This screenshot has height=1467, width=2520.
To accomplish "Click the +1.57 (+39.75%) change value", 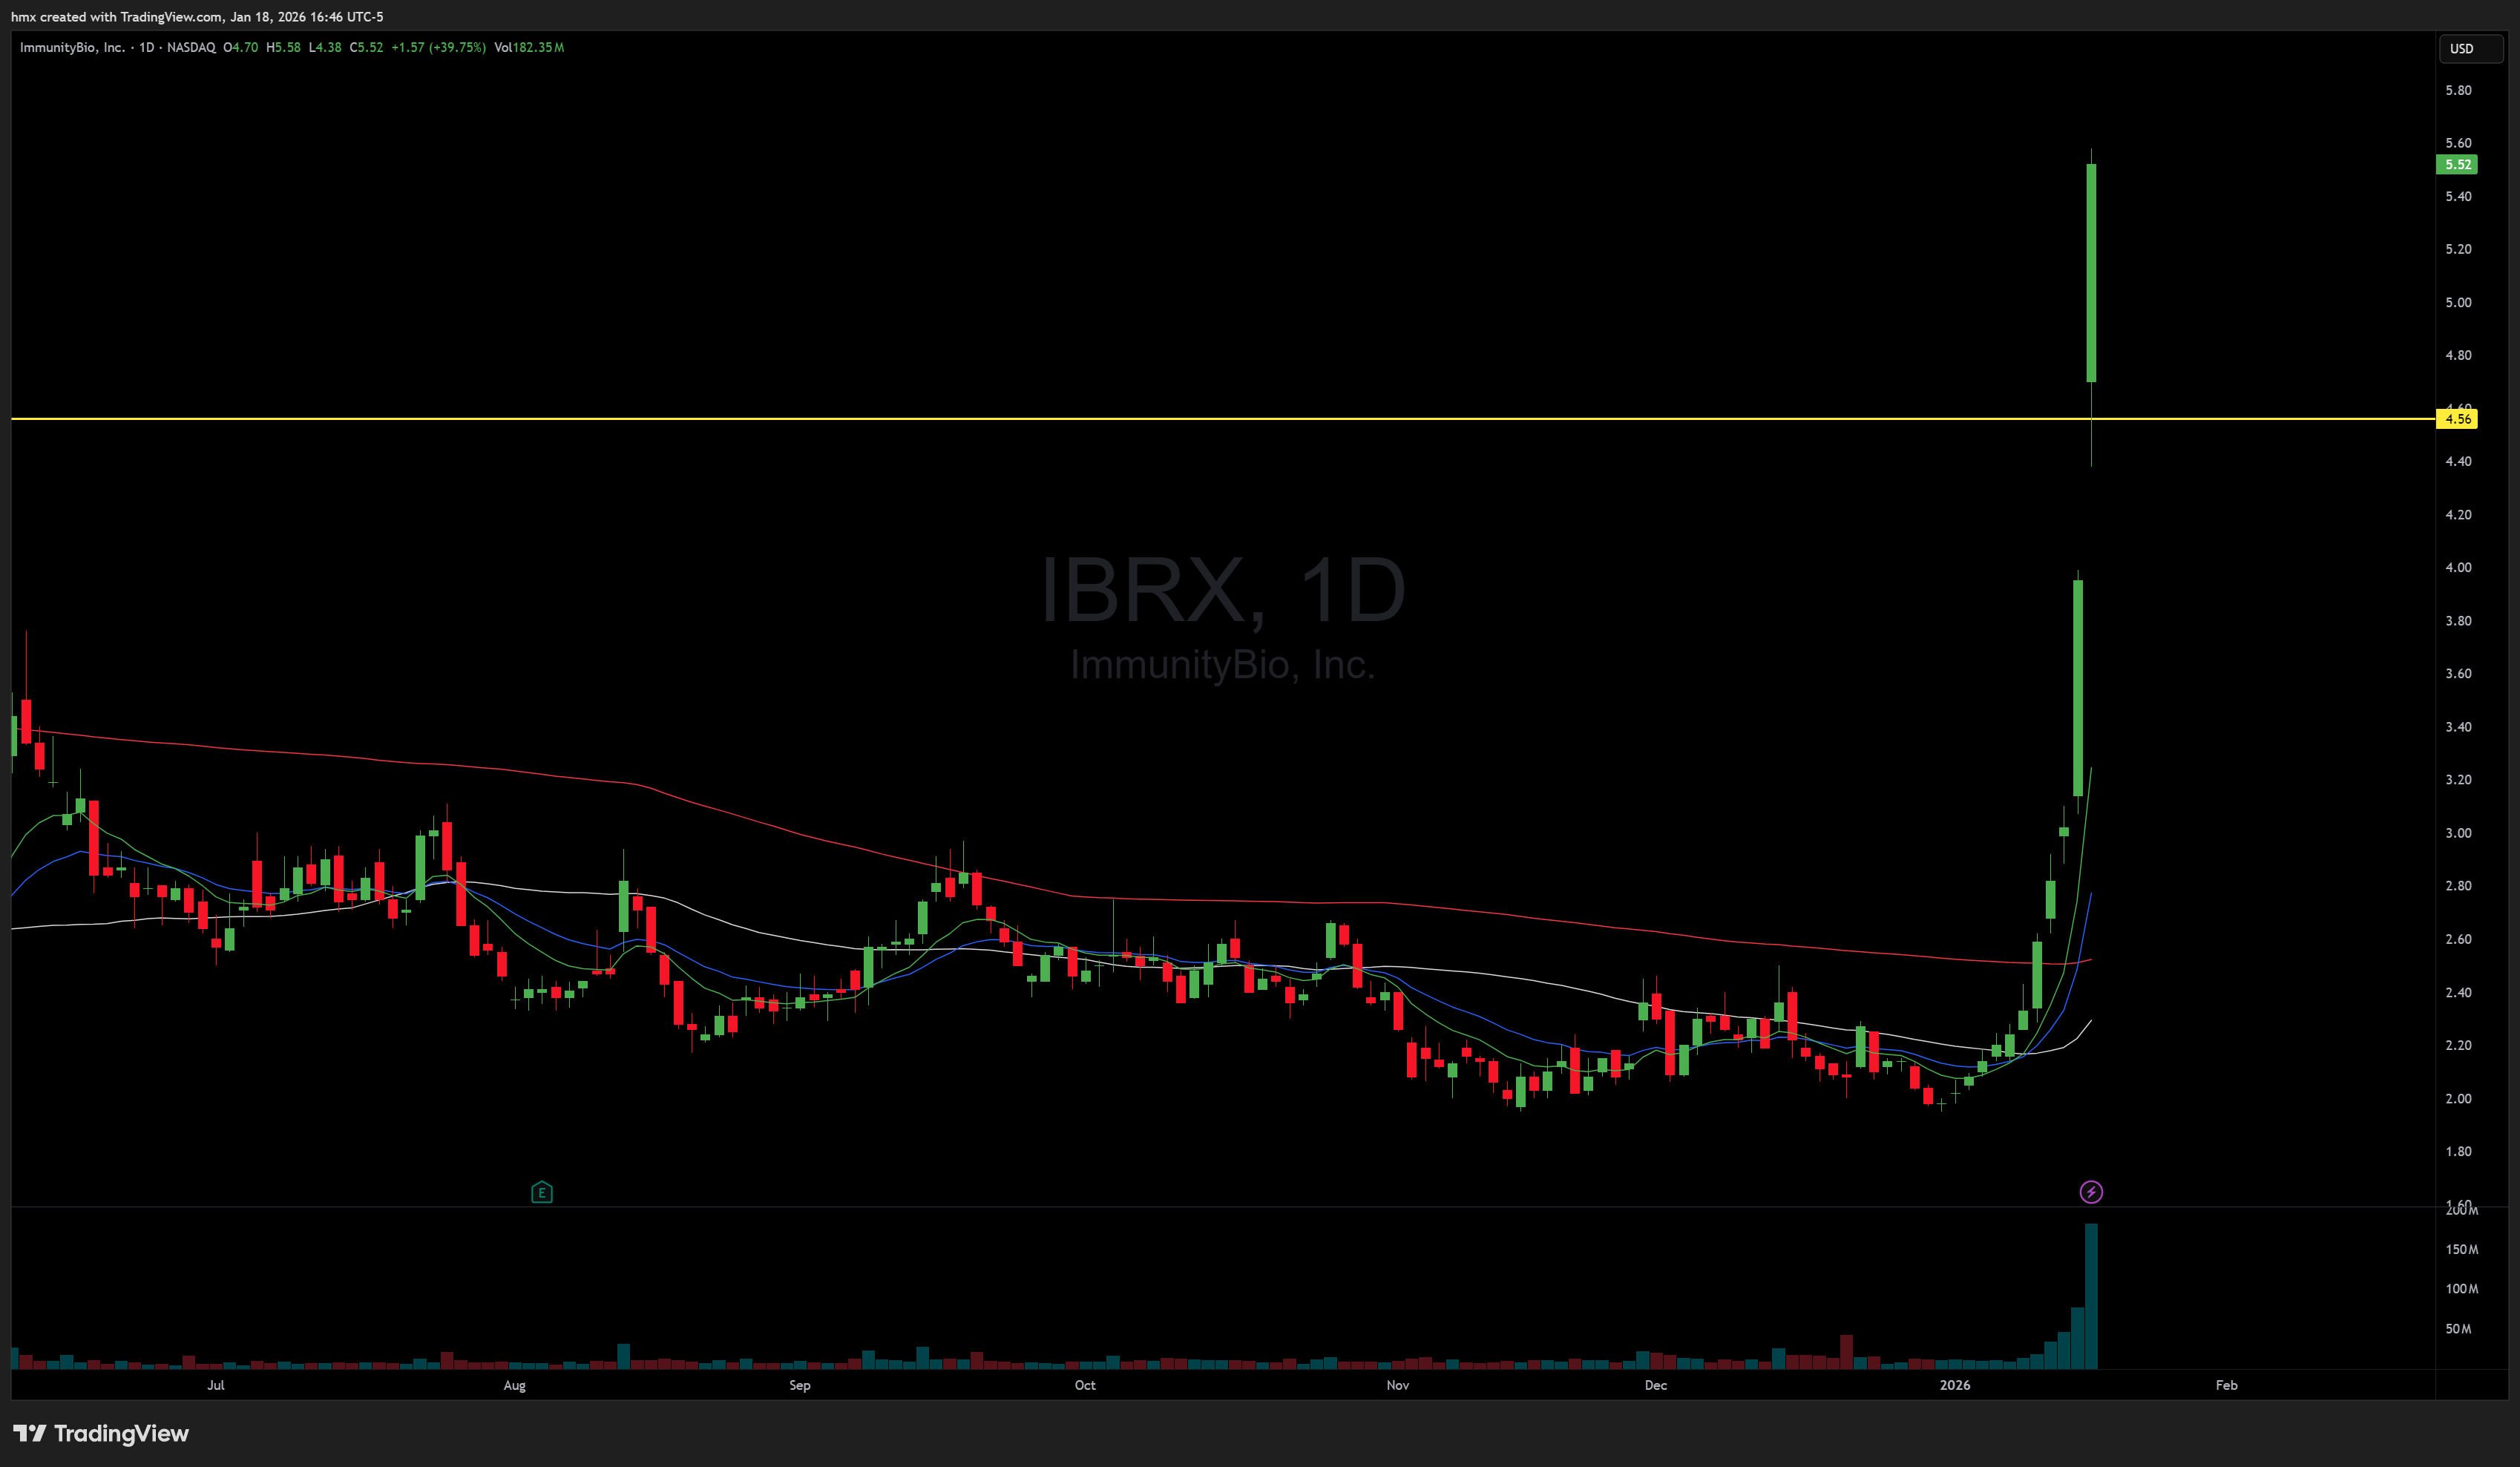I will [x=438, y=47].
